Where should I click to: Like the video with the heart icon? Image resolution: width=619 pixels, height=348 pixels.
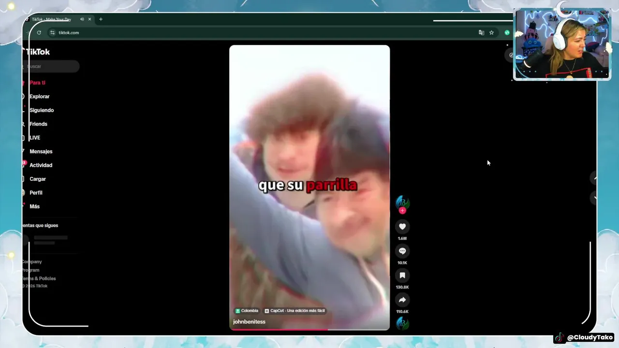click(x=402, y=227)
